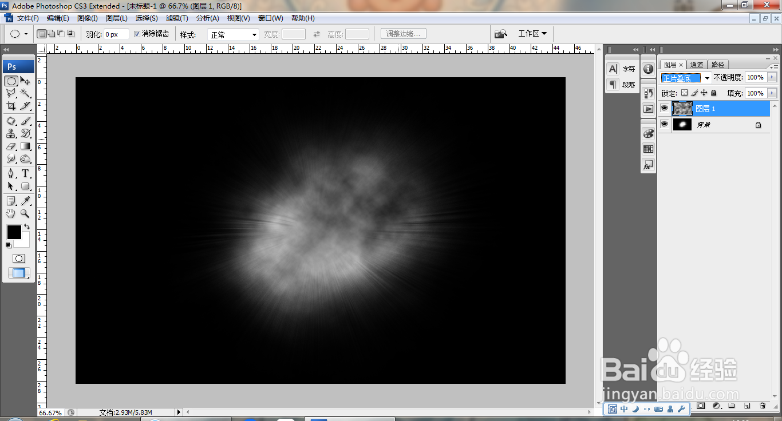Screen dimensions: 782x421
Task: Hide 图层 1 layer visibility
Action: [664, 108]
